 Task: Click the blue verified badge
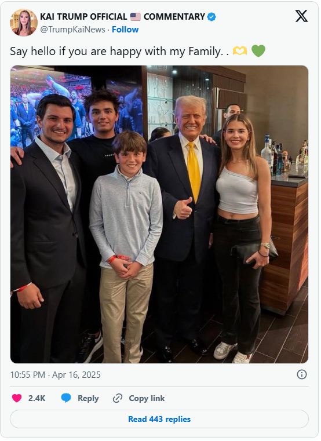tap(211, 17)
